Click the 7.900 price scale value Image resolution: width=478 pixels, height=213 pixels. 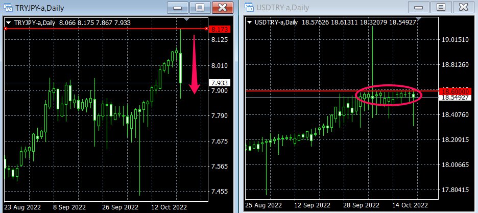[220, 91]
